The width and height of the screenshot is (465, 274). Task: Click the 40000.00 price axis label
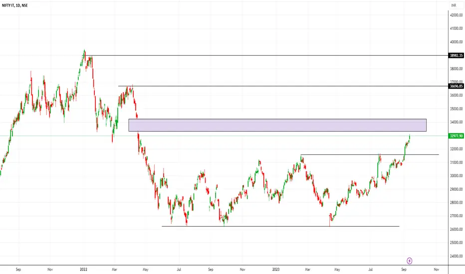(x=457, y=42)
